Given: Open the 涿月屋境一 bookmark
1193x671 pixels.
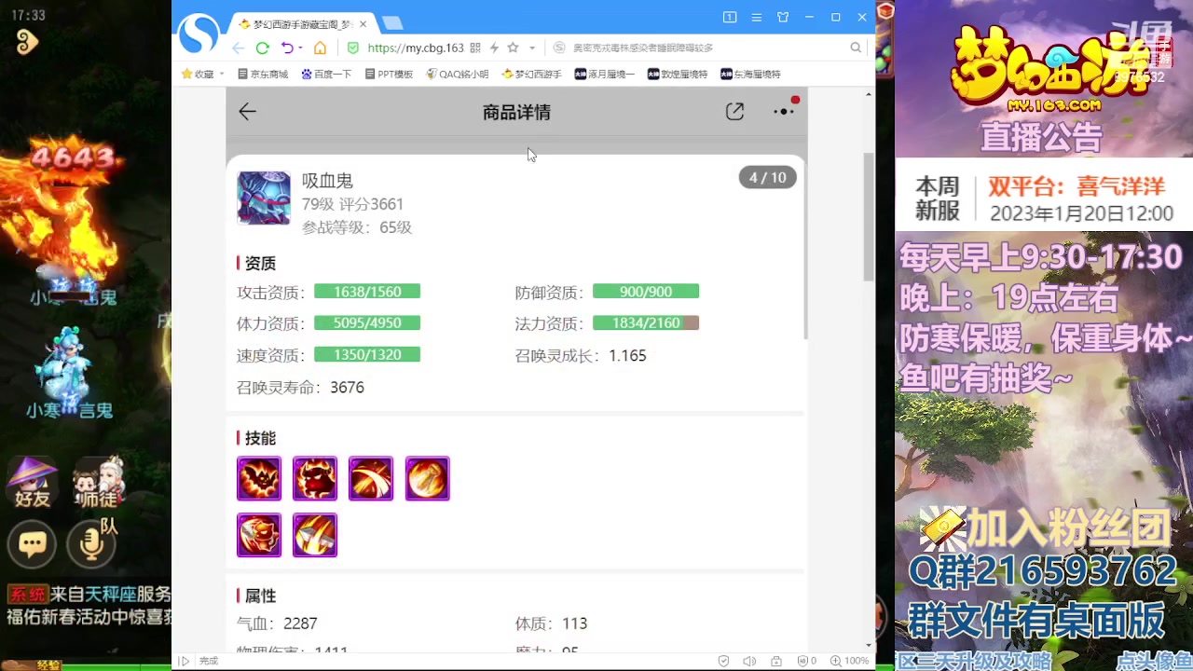Looking at the screenshot, I should [604, 74].
